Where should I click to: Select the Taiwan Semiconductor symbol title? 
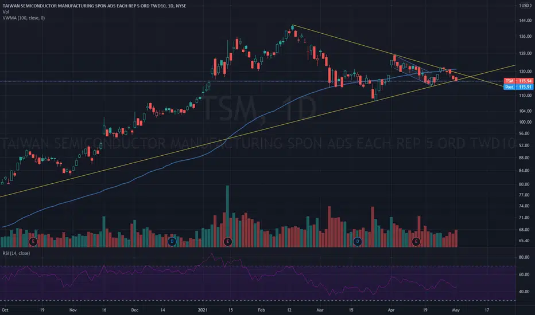[94, 6]
